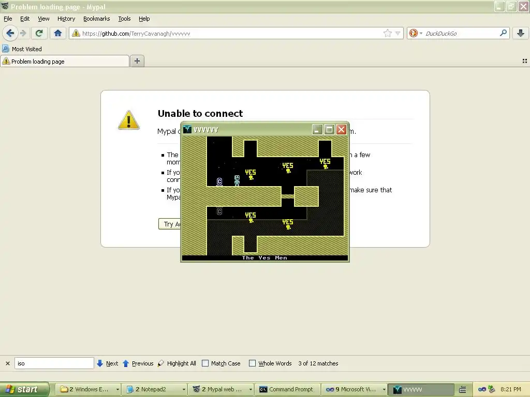Viewport: 530px width, 397px height.
Task: Select the Problem loading page tab
Action: [x=64, y=61]
